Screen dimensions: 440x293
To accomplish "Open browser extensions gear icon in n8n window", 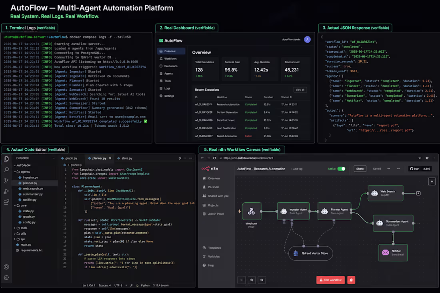I will (x=427, y=158).
